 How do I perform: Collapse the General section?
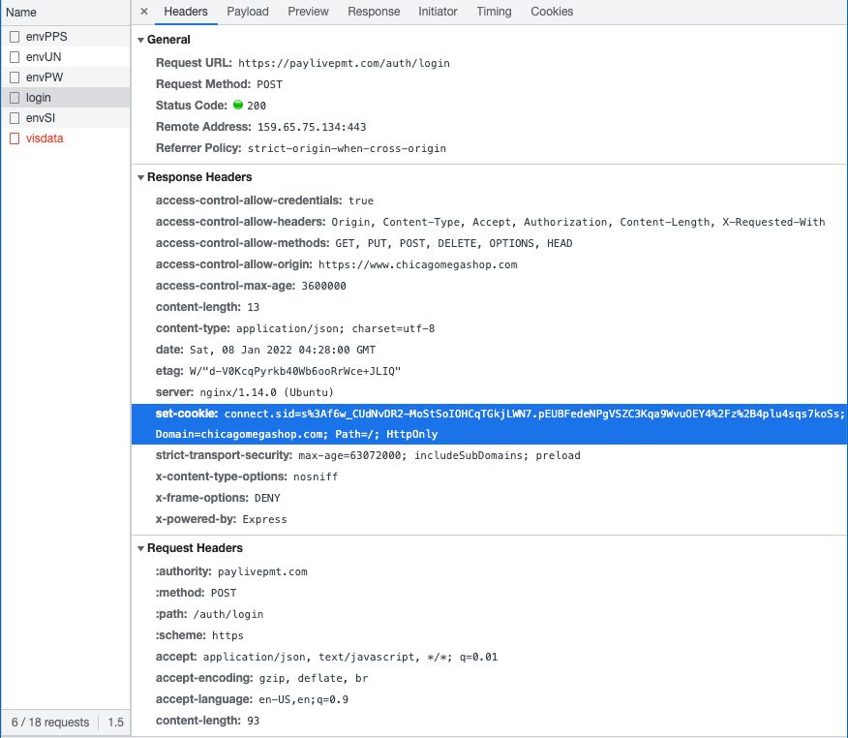[140, 40]
